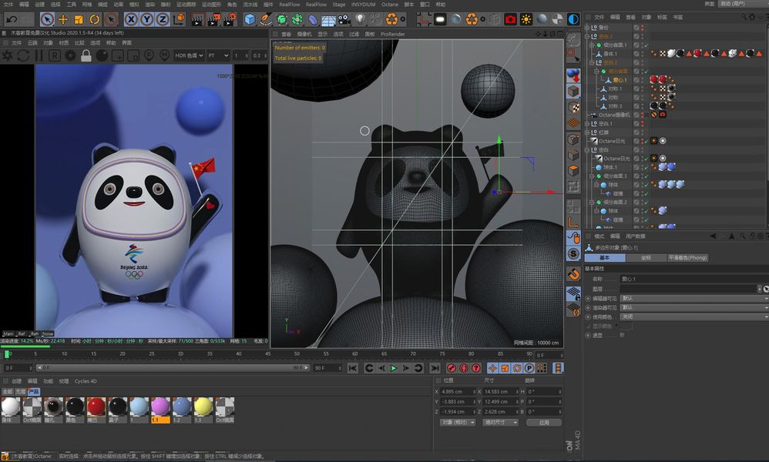
Task: Toggle the enable checkmark on 细分曲面.1 row
Action: [647, 45]
